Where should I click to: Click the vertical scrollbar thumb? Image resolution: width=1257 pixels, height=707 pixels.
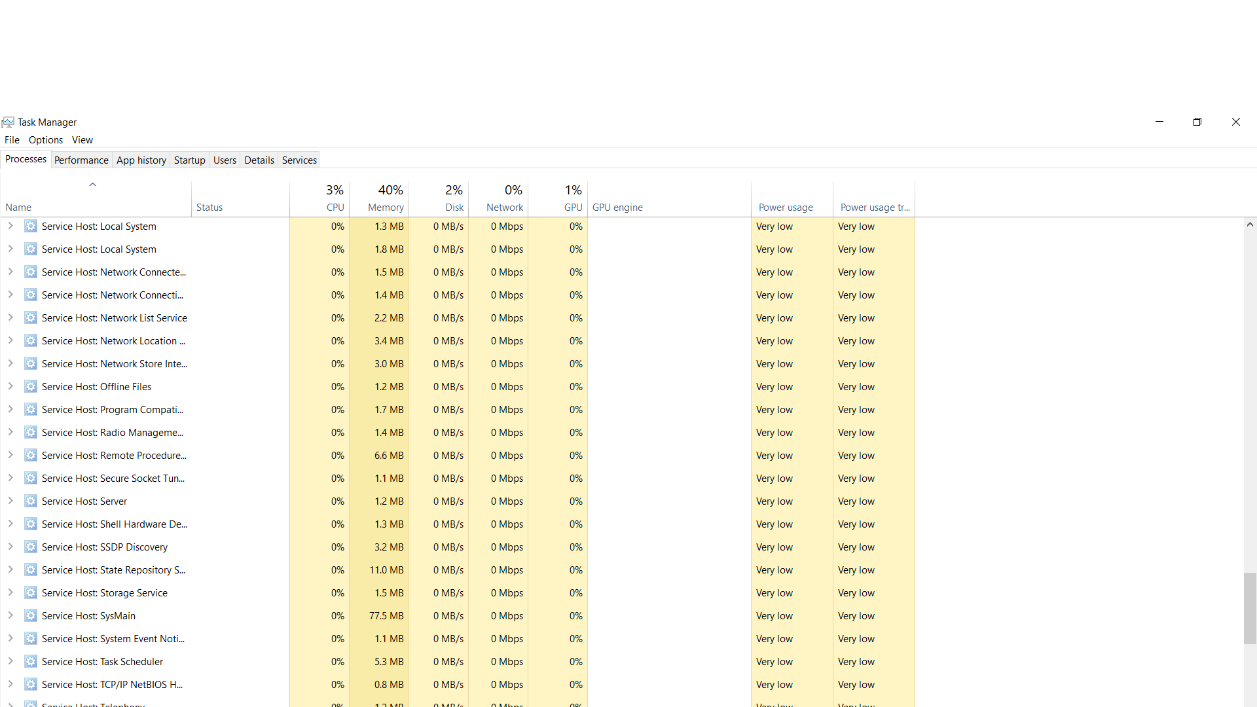1250,608
